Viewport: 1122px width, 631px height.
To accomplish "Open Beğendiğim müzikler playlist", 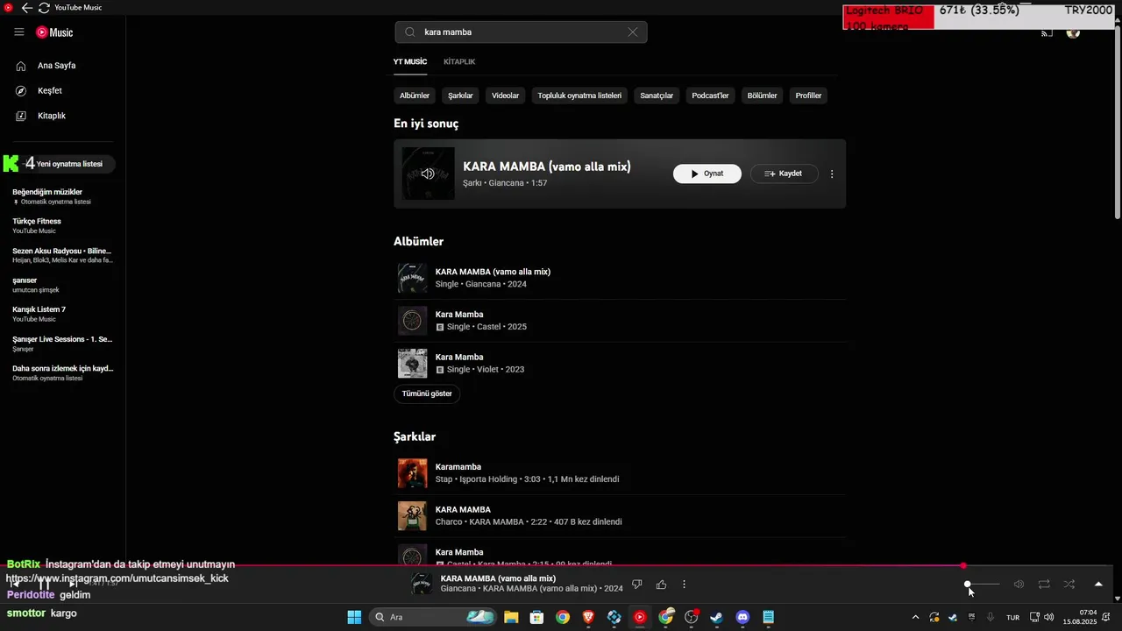I will (63, 196).
